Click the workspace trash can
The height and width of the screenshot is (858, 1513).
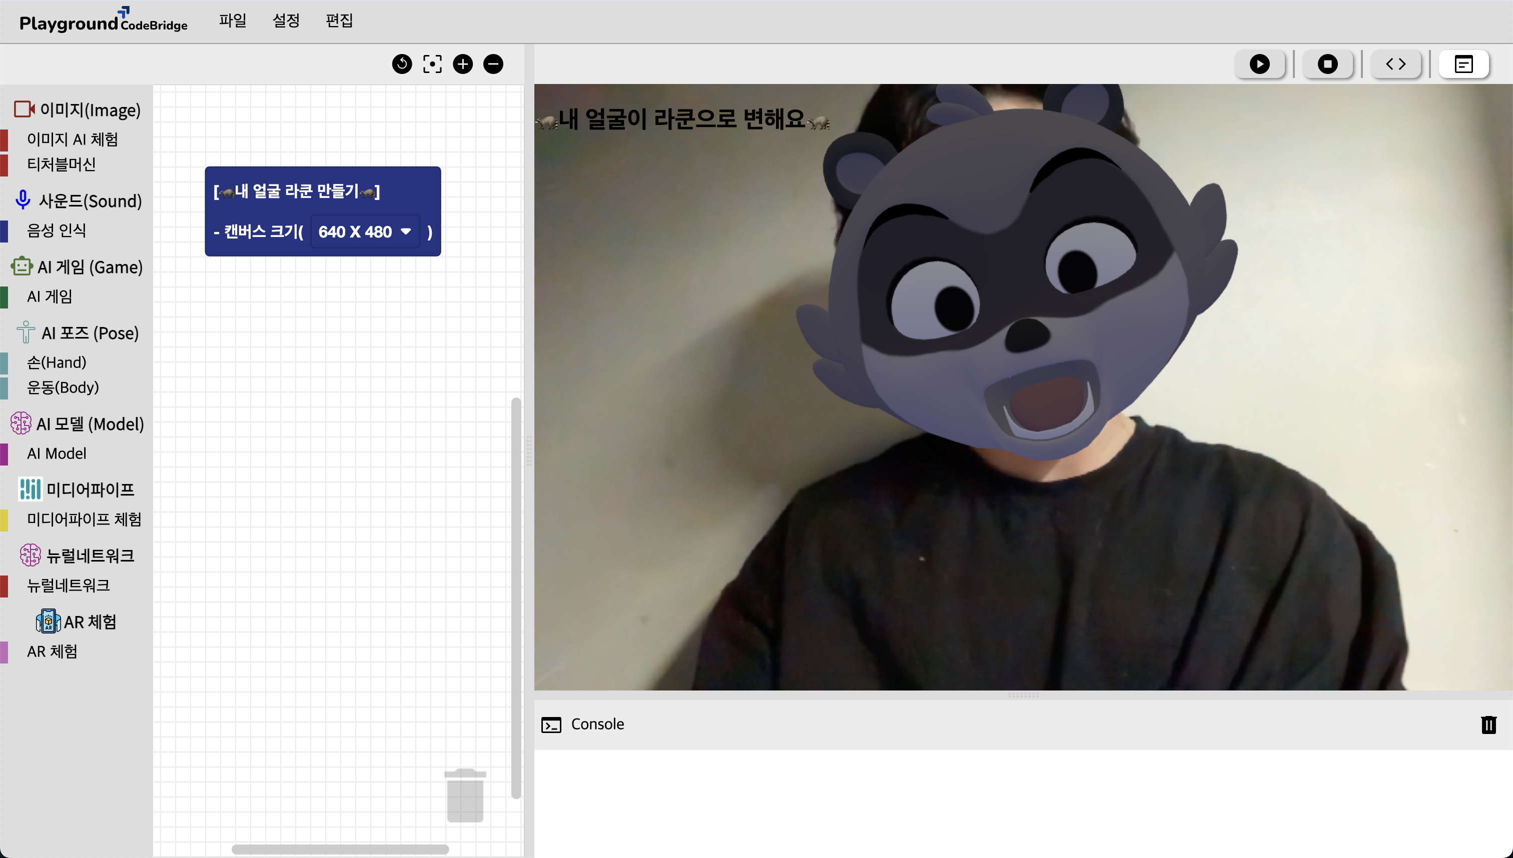tap(465, 795)
